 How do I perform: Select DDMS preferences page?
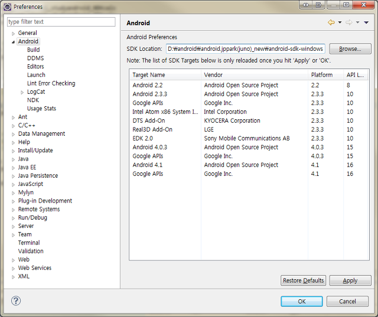click(35, 58)
